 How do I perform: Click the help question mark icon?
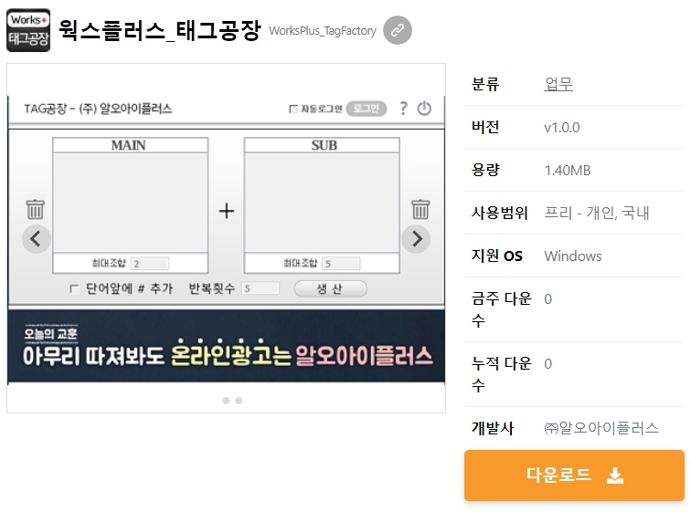[403, 109]
